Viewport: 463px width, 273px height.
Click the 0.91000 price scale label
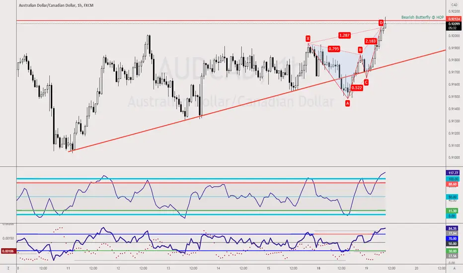(454, 158)
